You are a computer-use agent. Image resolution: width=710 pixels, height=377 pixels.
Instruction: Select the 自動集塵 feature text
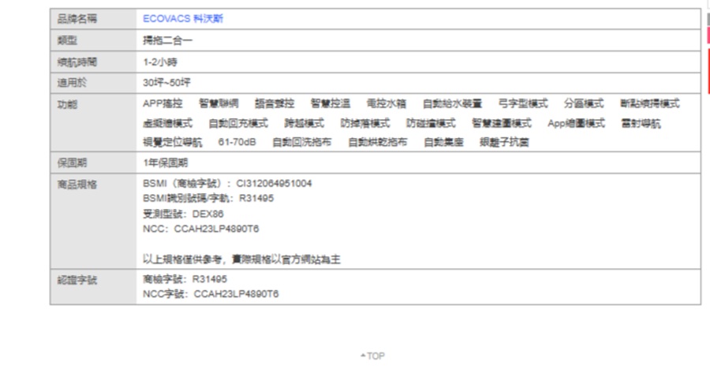pos(443,142)
